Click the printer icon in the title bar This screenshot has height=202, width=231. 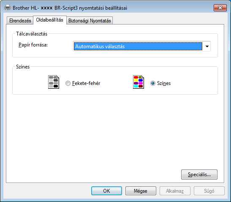[x=8, y=8]
